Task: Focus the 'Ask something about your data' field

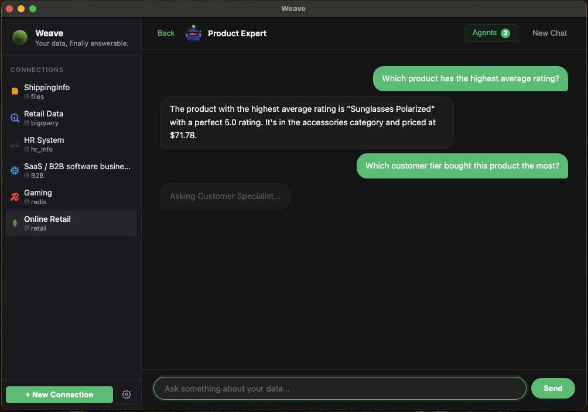Action: (x=340, y=389)
